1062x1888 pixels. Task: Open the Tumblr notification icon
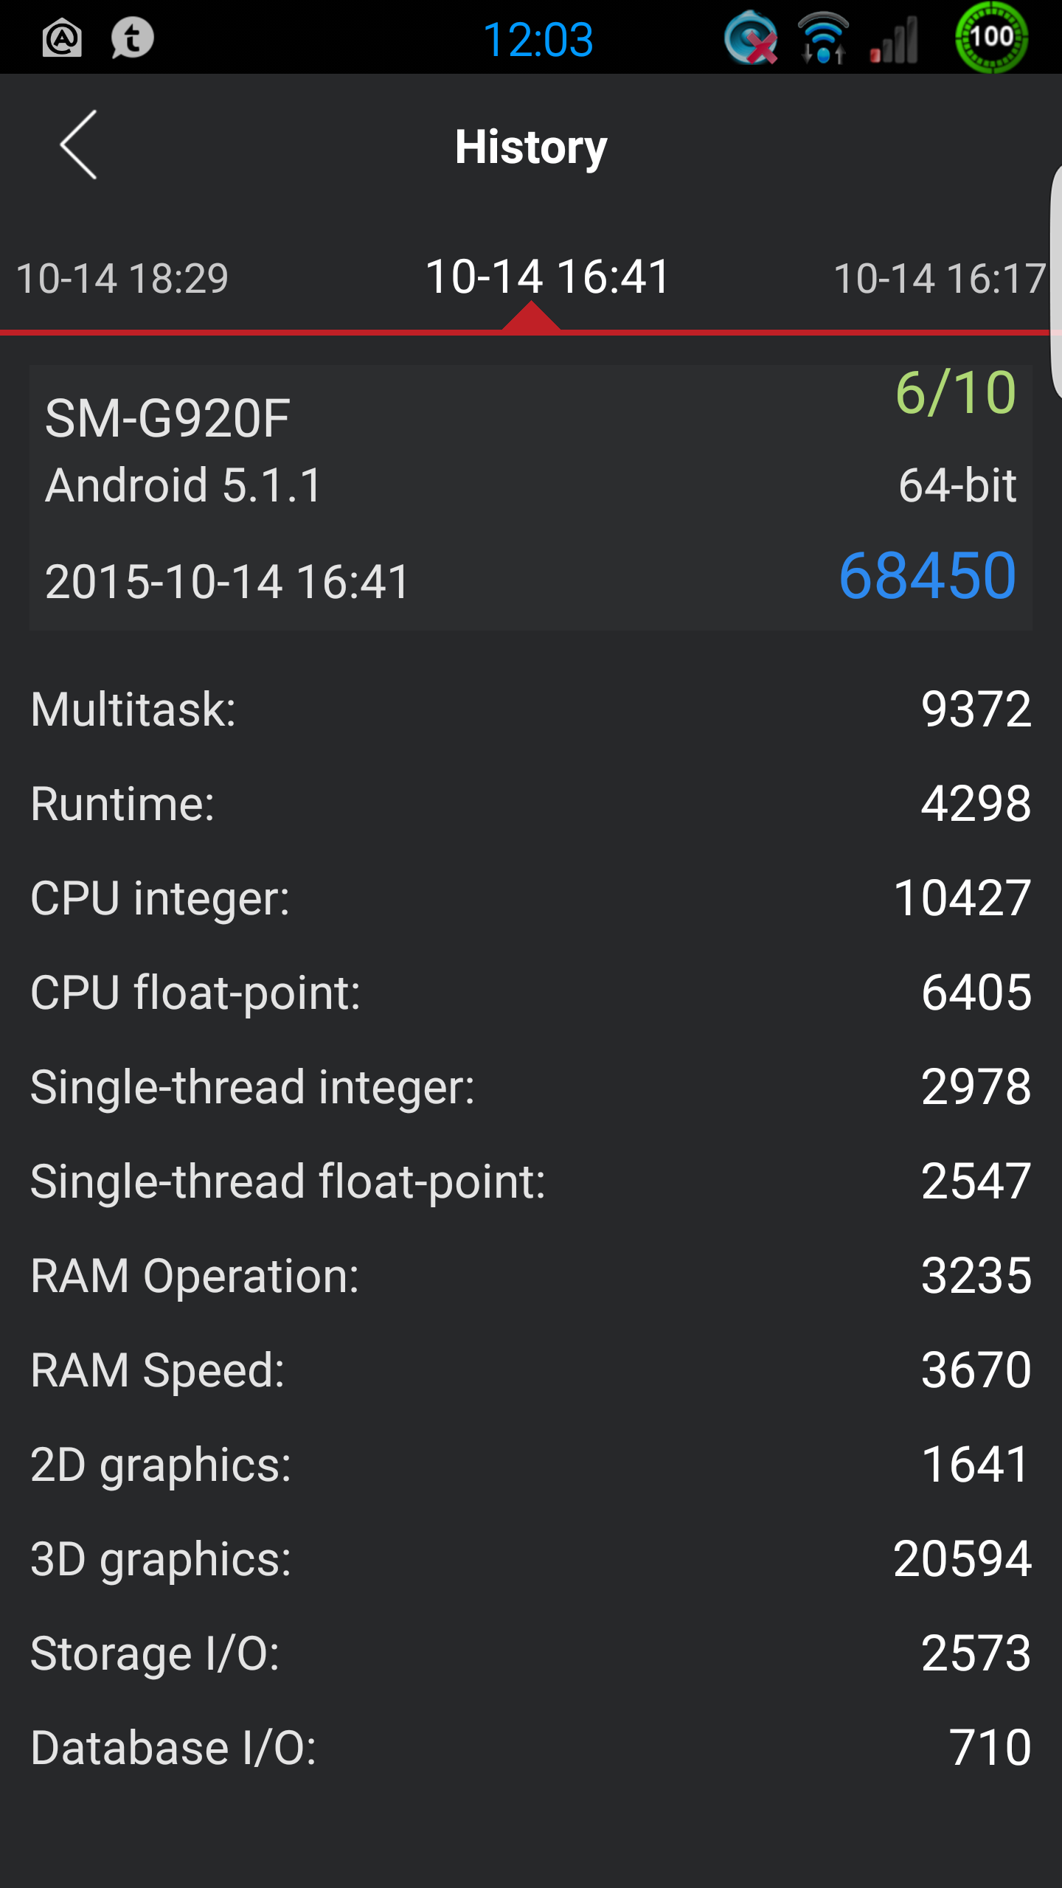tap(133, 38)
